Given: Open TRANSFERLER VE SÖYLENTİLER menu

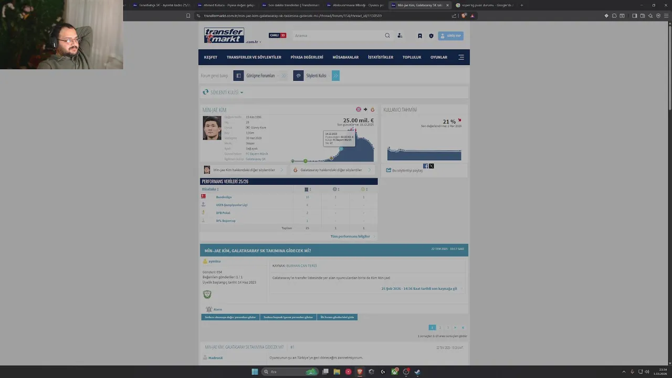Looking at the screenshot, I should [254, 57].
